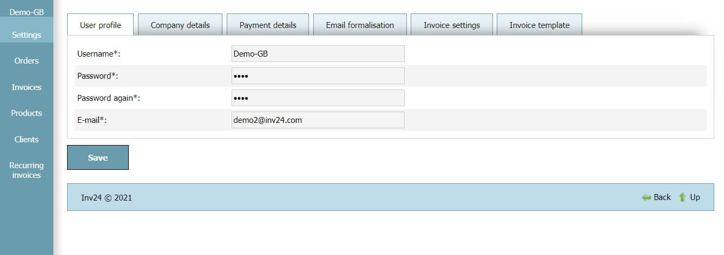Click the Password again input field
Viewport: 724px width, 255px height.
[318, 98]
